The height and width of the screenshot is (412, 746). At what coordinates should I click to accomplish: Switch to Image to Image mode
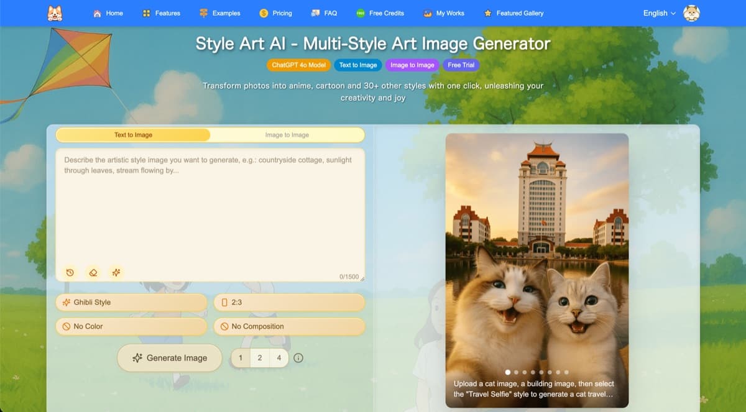point(288,135)
